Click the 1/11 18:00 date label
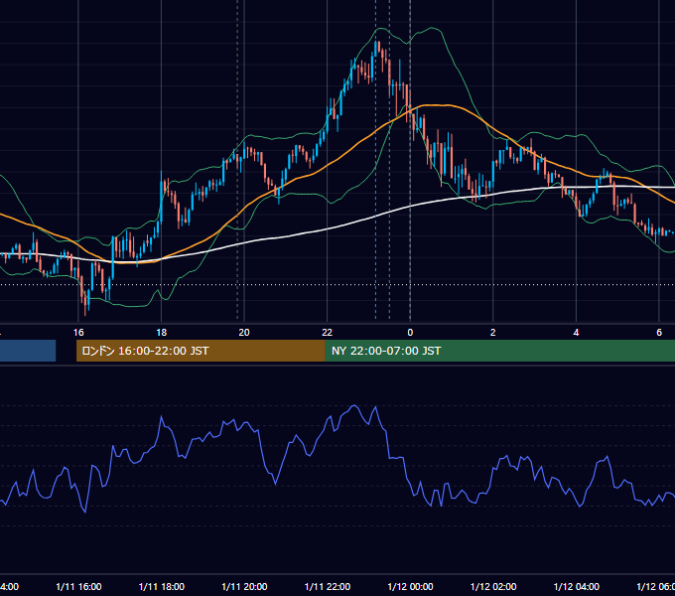This screenshot has height=596, width=675. (x=162, y=586)
